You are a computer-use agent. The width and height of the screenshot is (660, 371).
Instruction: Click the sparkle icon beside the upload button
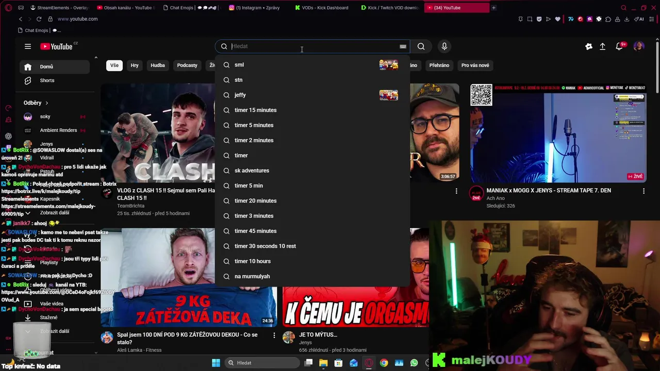[589, 46]
